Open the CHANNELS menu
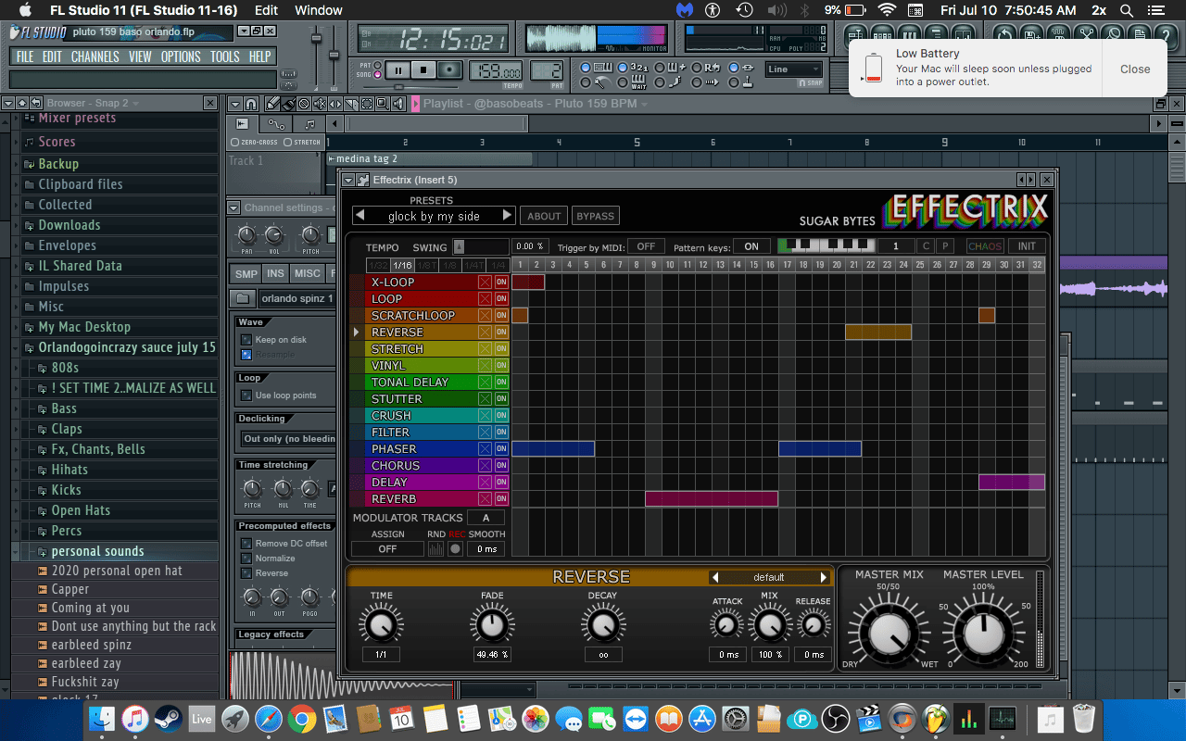 click(x=95, y=57)
